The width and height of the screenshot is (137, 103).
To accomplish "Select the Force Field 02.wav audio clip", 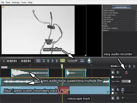I will pyautogui.click(x=55, y=81).
